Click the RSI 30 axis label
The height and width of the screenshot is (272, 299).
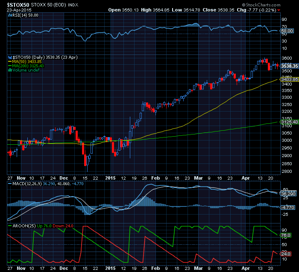[284, 41]
